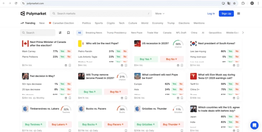
Task: Click the 56% chance gauge on recession card
Action: (178, 44)
